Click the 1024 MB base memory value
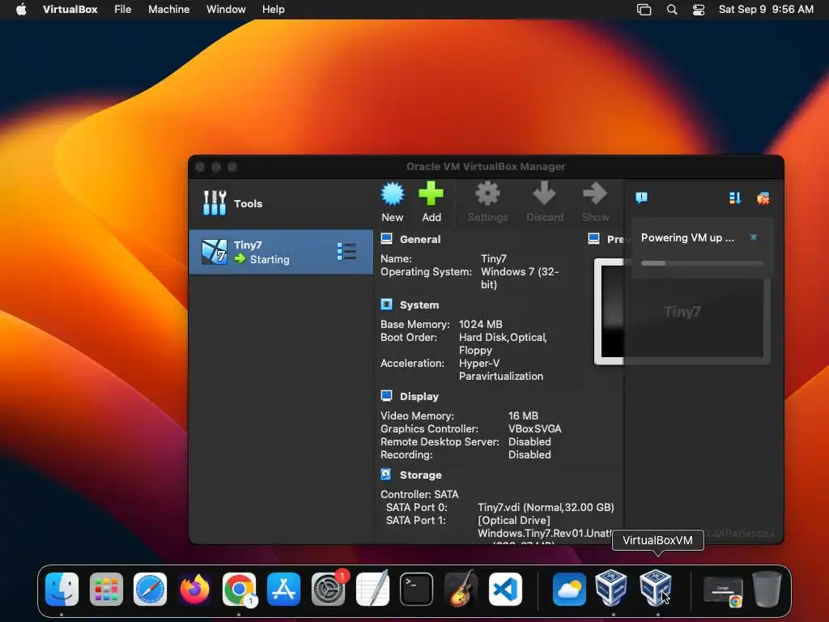Screen dimensions: 829x622 click(x=481, y=324)
